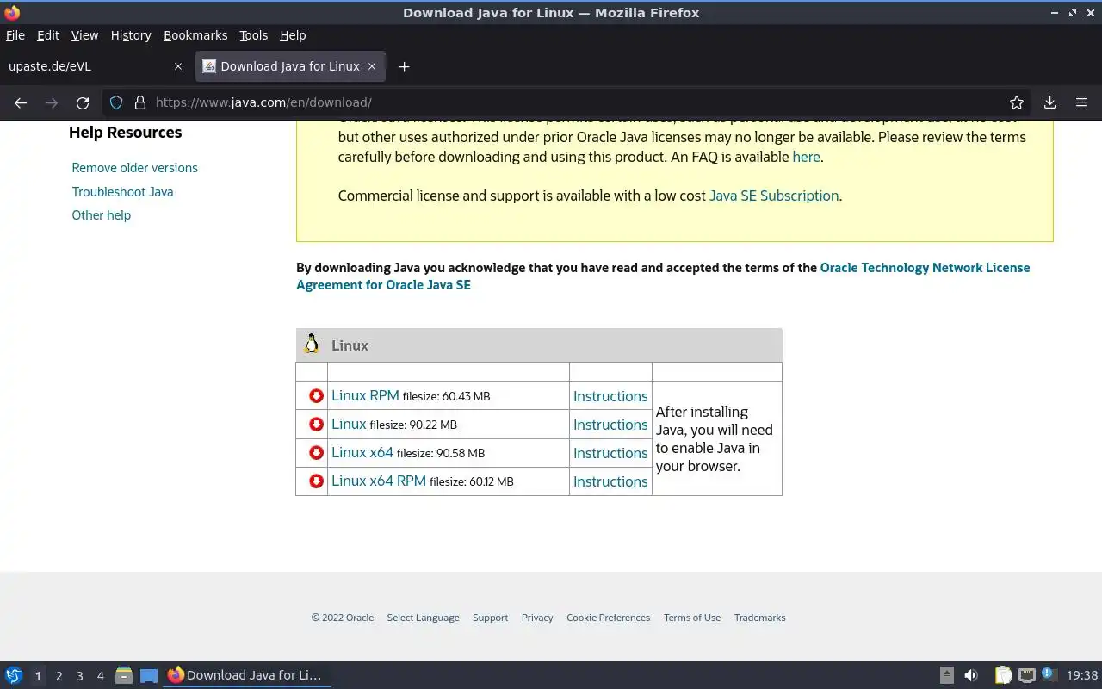The image size is (1102, 689).
Task: Open the View menu
Action: coord(84,35)
